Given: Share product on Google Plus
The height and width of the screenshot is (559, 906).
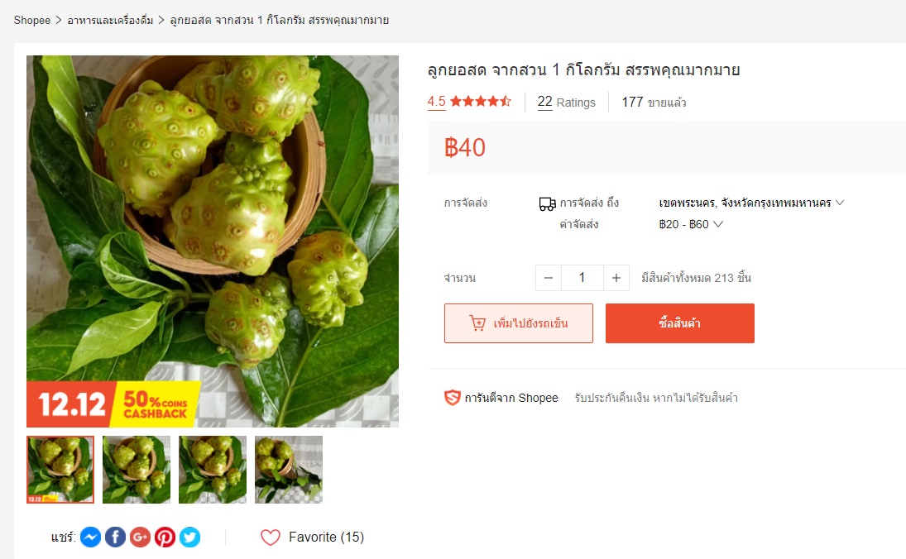Looking at the screenshot, I should (x=140, y=537).
